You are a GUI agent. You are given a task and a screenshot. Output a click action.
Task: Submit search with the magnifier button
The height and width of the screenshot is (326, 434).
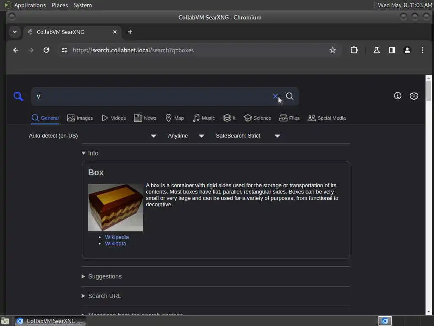tap(289, 96)
